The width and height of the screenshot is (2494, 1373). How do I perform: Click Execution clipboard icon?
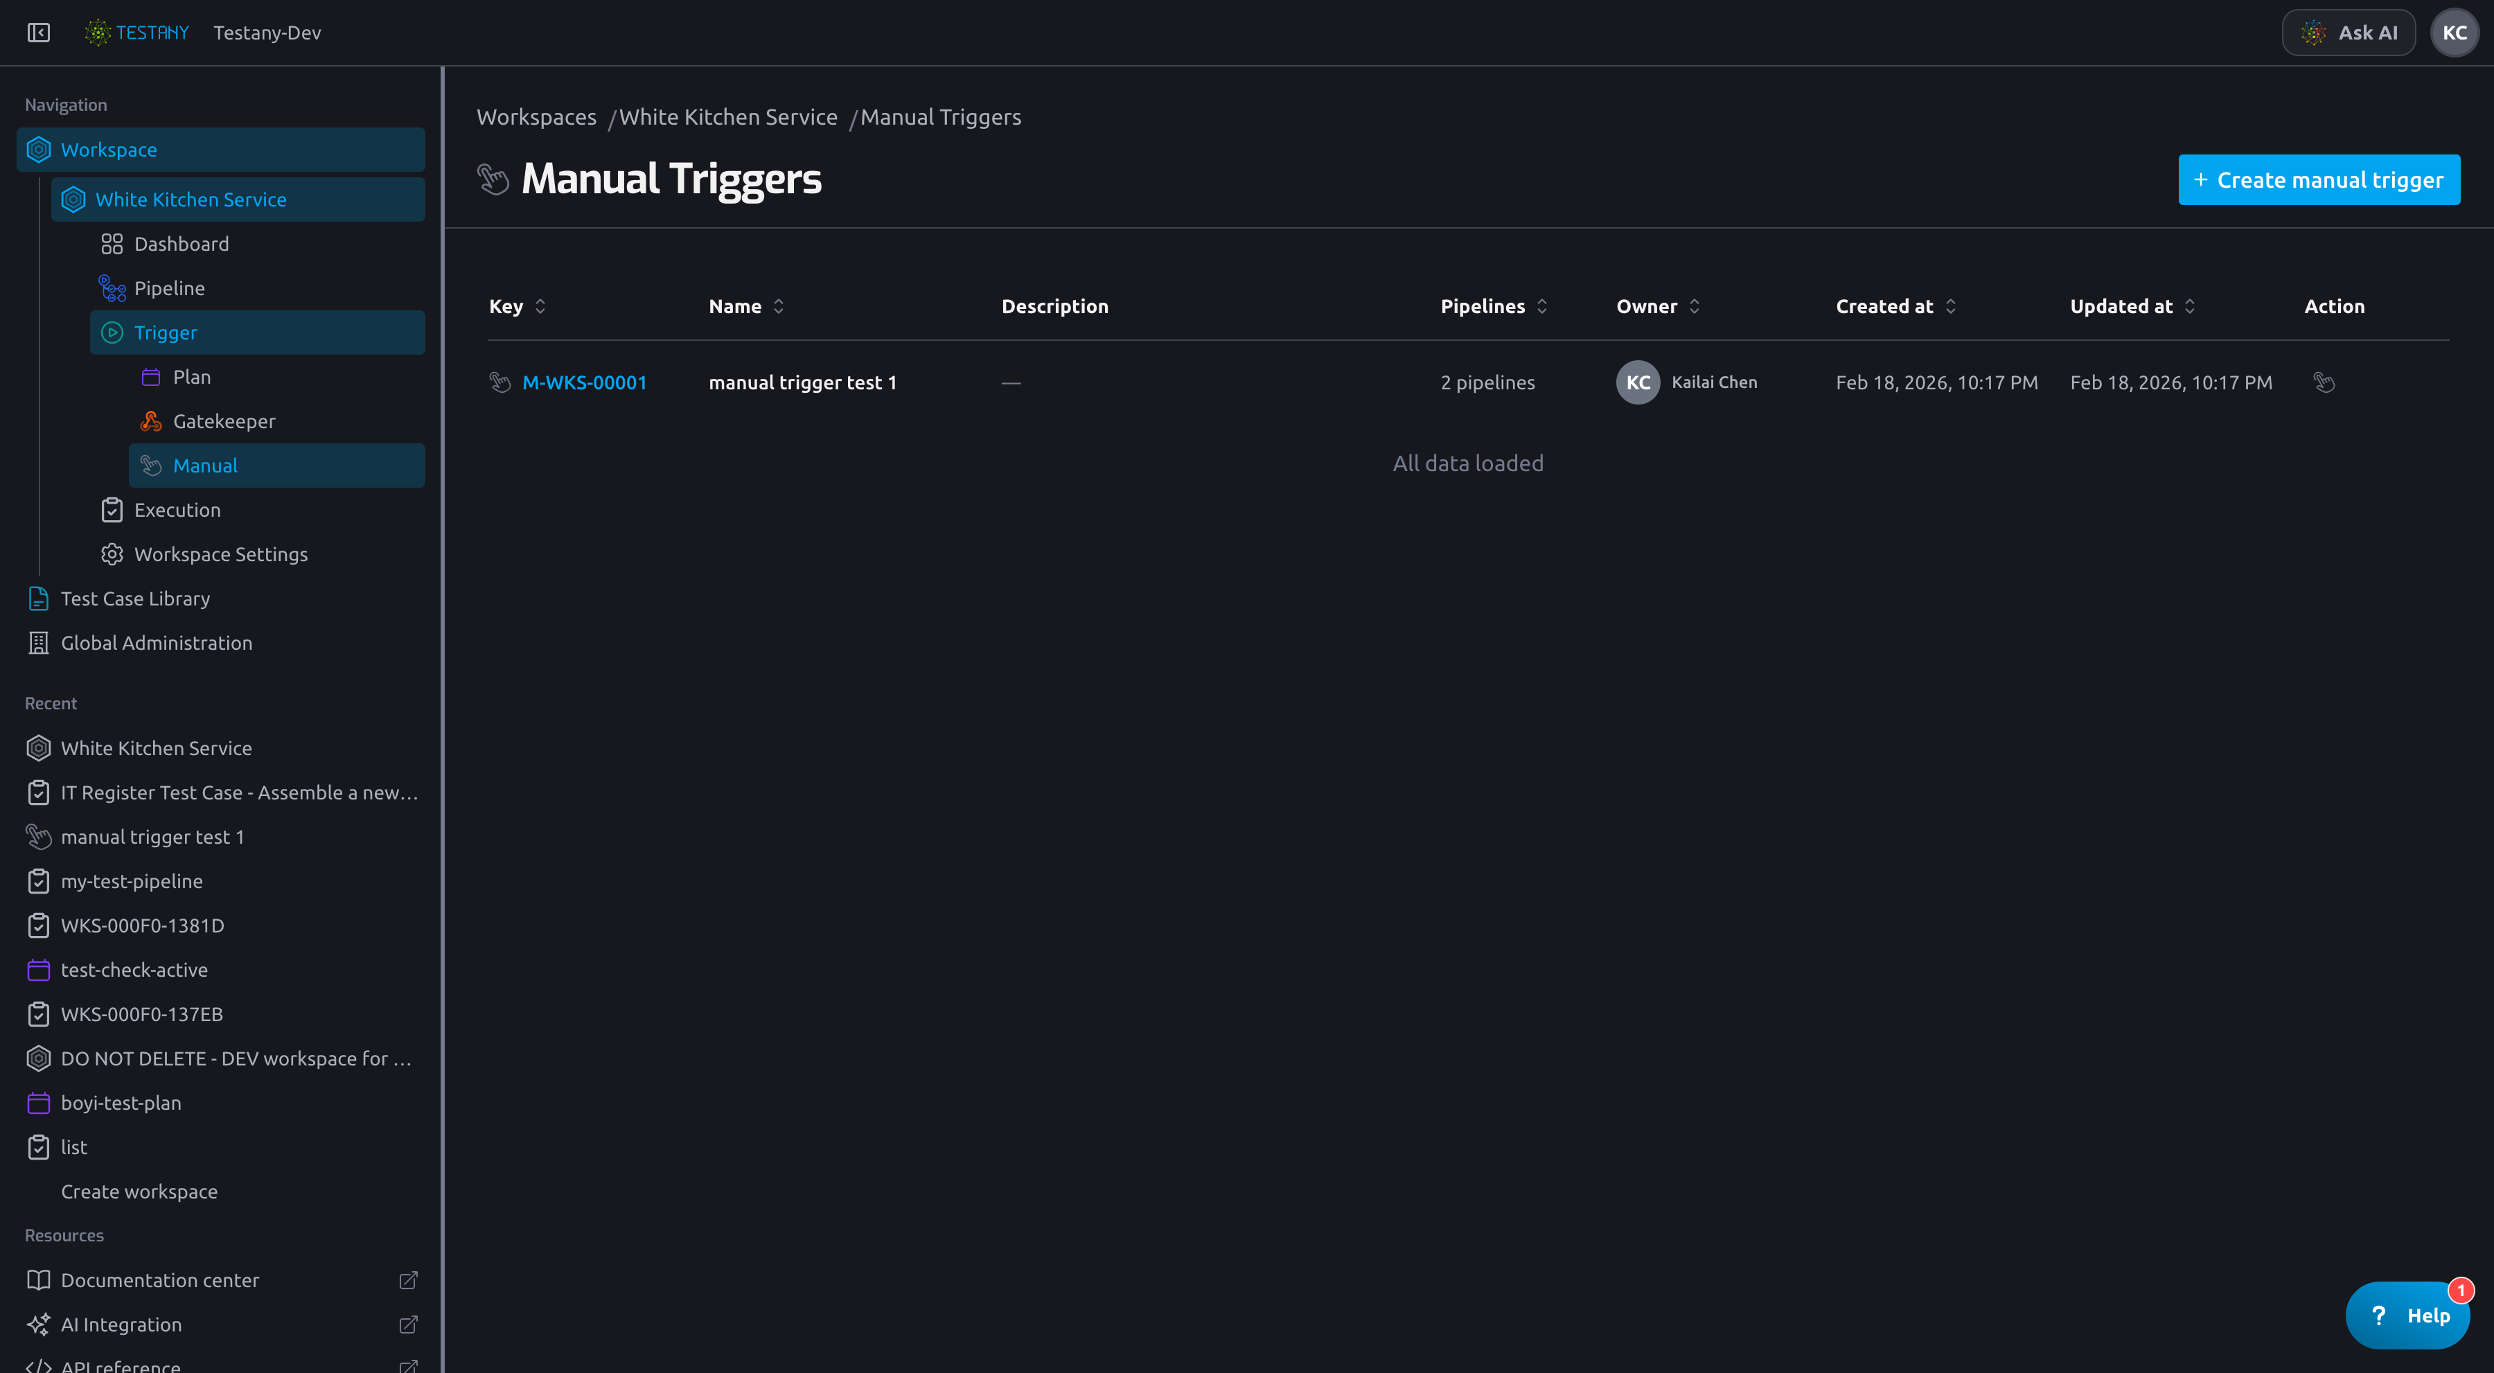112,511
